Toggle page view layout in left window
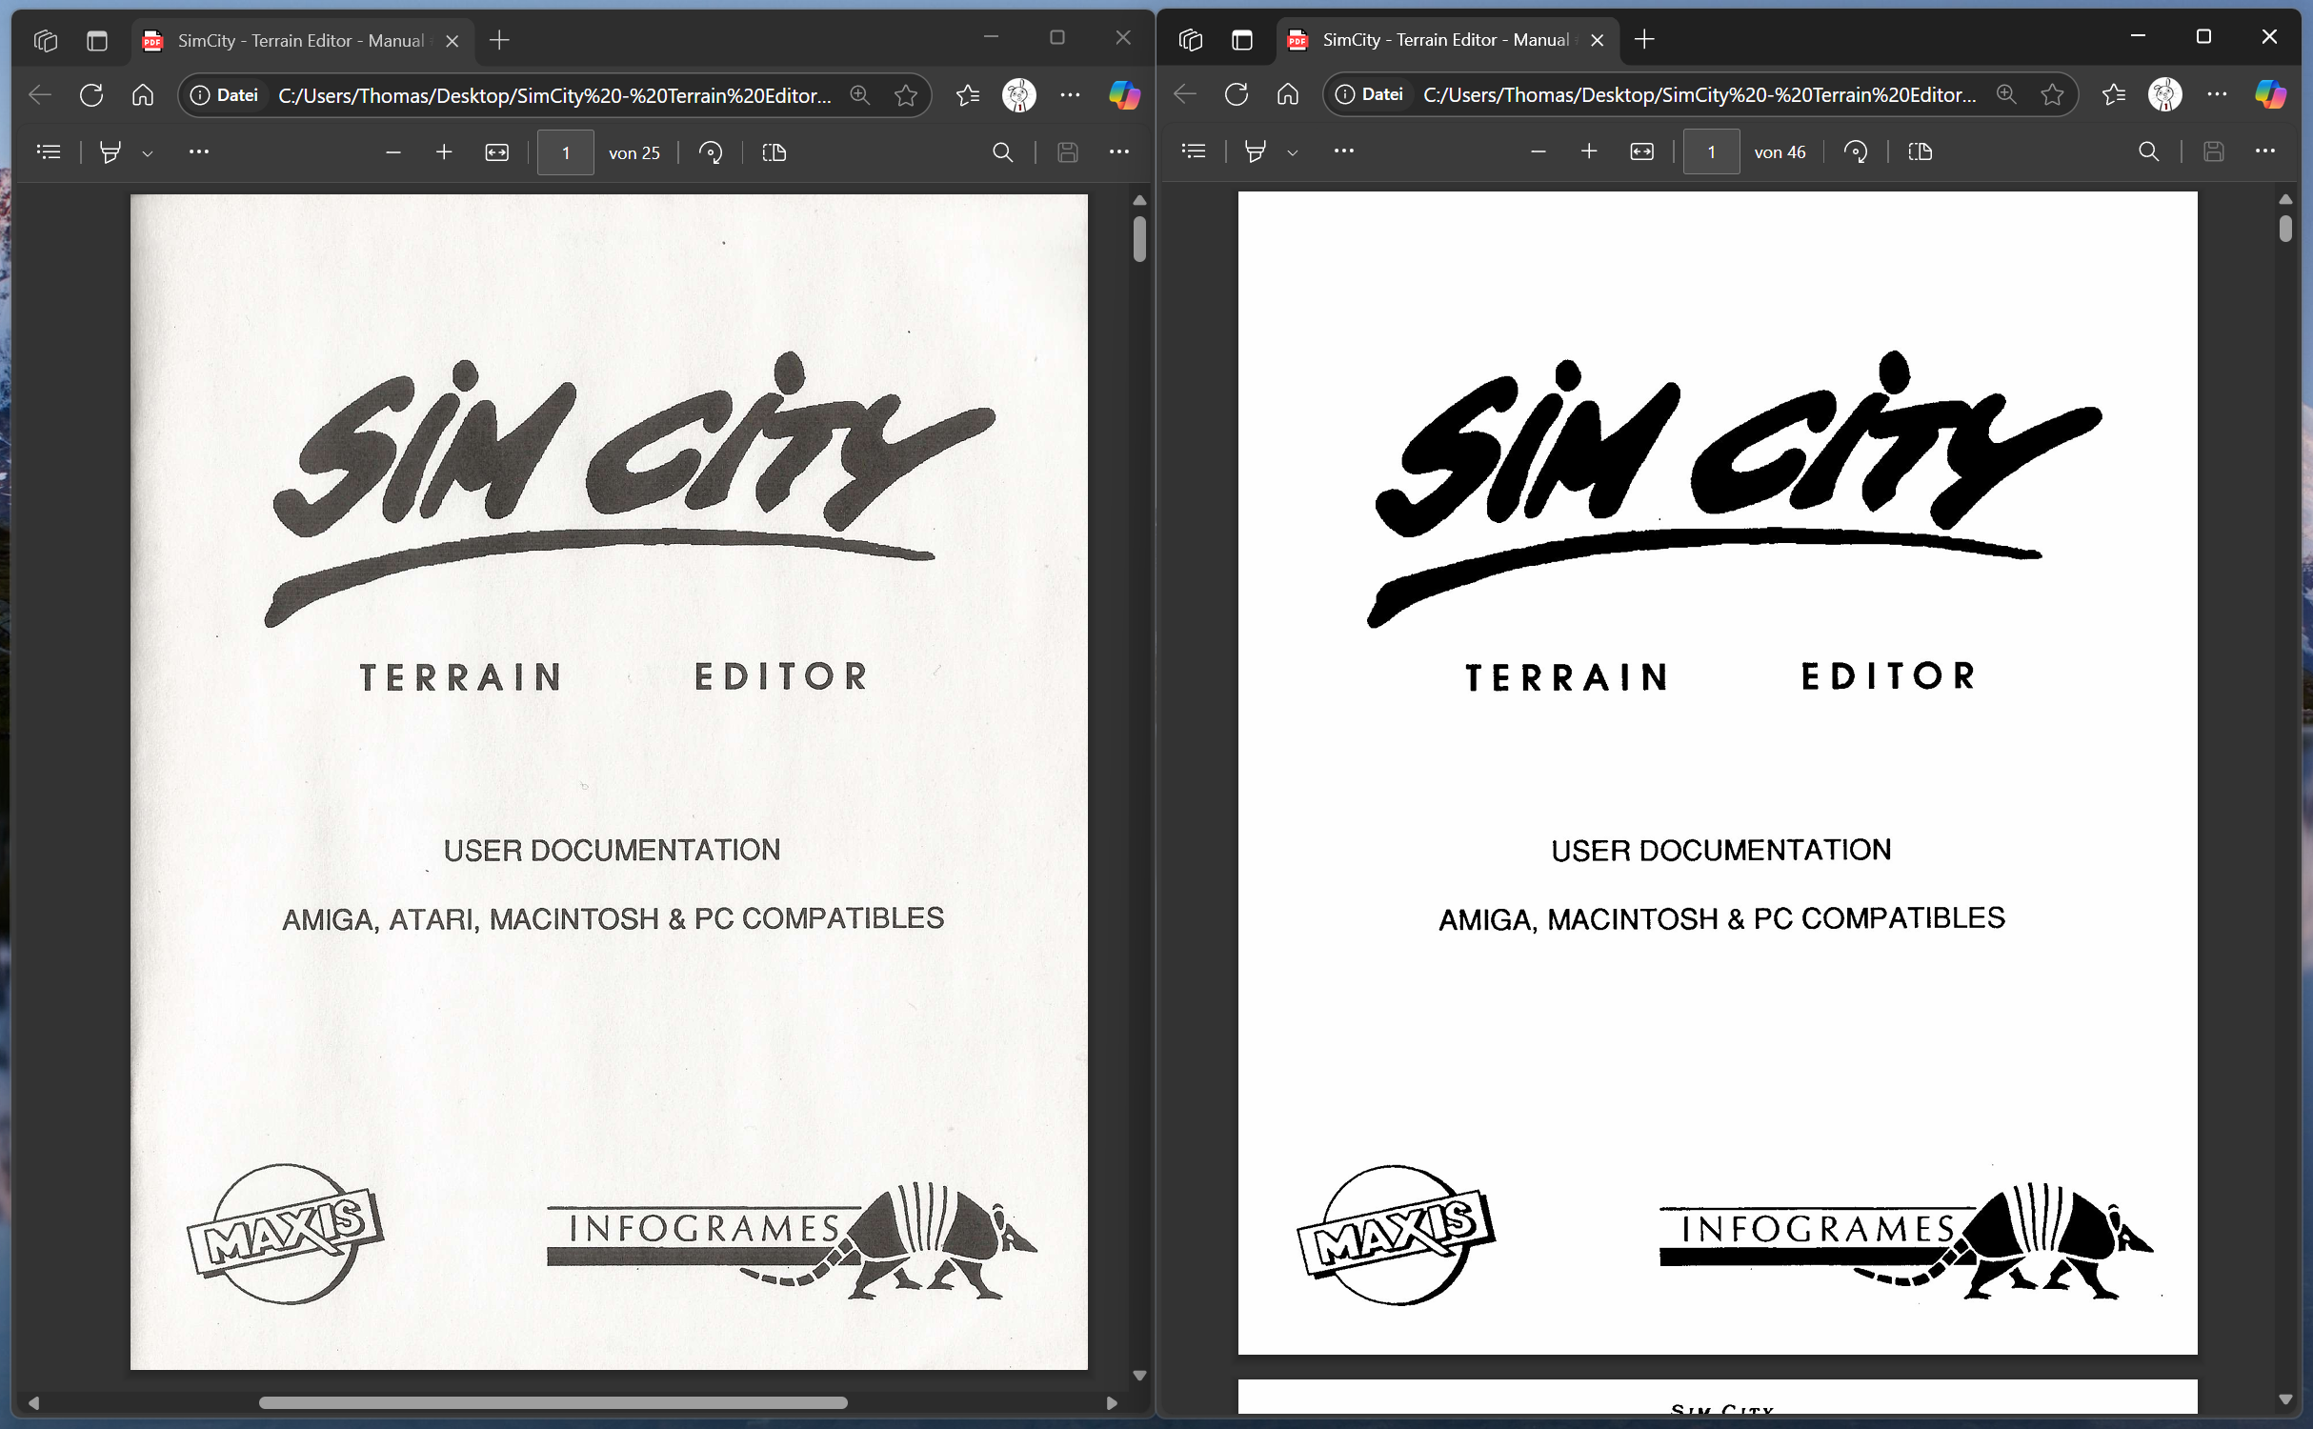The height and width of the screenshot is (1429, 2313). coord(774,152)
